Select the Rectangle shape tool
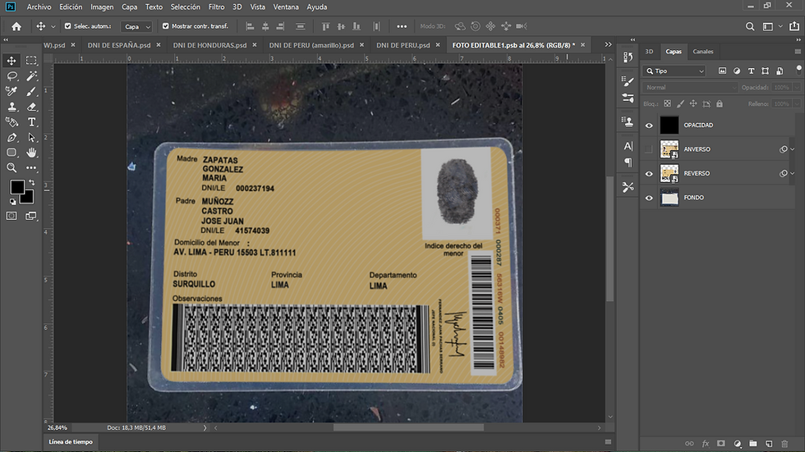 11,153
